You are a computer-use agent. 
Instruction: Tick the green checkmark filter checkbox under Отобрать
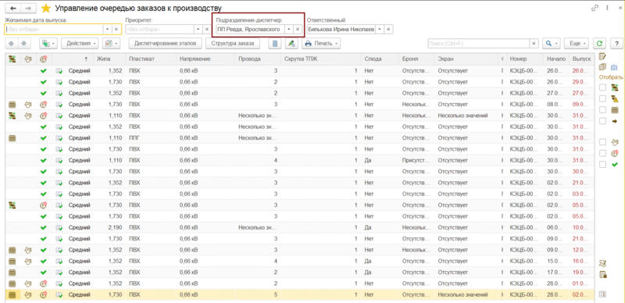pos(603,164)
